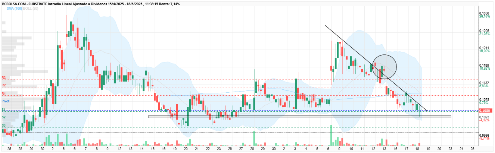Screen dimensions: 495x153
Task: Click date label 21 on time axis
Action: tap(196, 149)
